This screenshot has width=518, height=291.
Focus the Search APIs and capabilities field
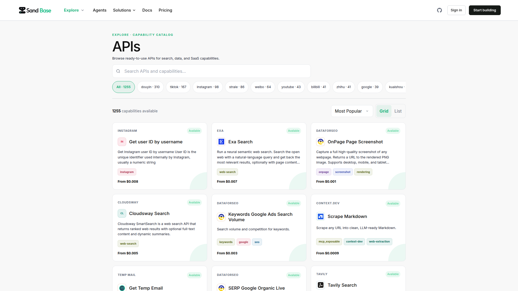tap(212, 71)
